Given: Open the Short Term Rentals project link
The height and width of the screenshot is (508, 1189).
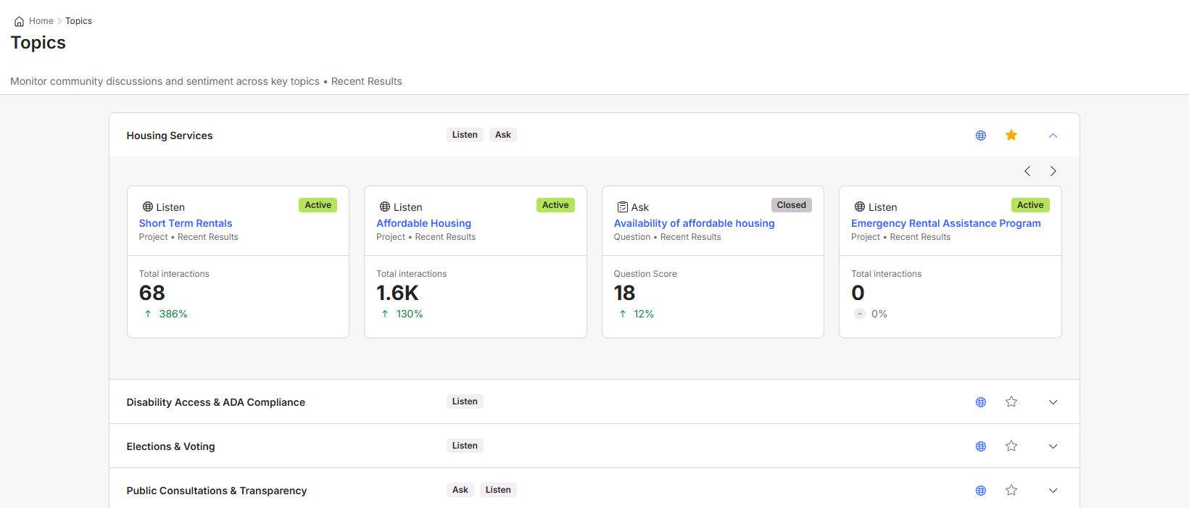Looking at the screenshot, I should pyautogui.click(x=186, y=223).
